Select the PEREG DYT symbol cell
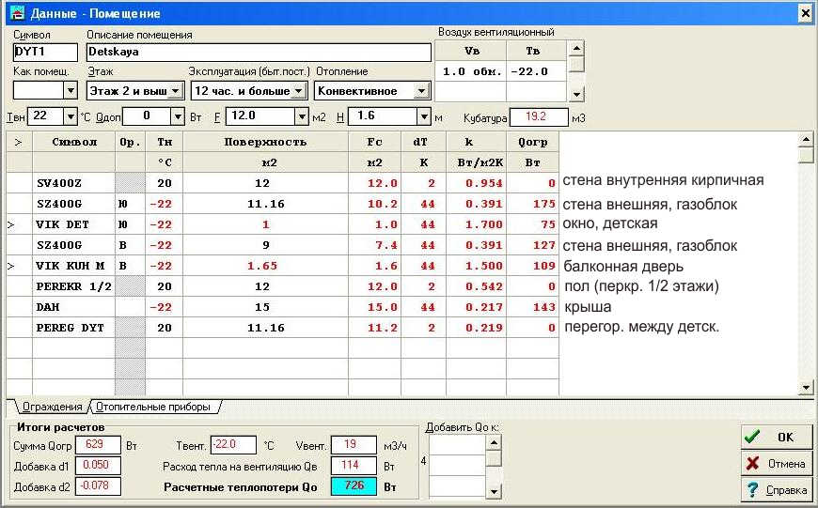818x508 pixels. [73, 328]
